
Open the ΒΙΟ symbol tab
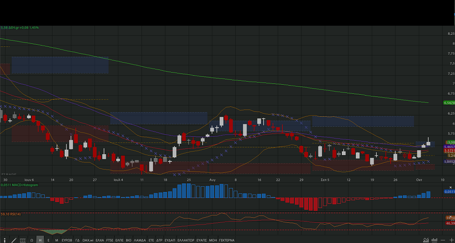(128, 240)
